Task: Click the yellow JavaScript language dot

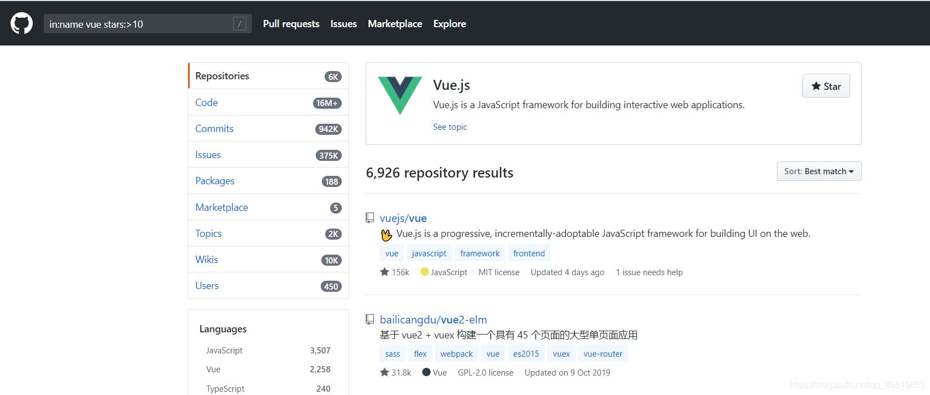Action: [424, 272]
